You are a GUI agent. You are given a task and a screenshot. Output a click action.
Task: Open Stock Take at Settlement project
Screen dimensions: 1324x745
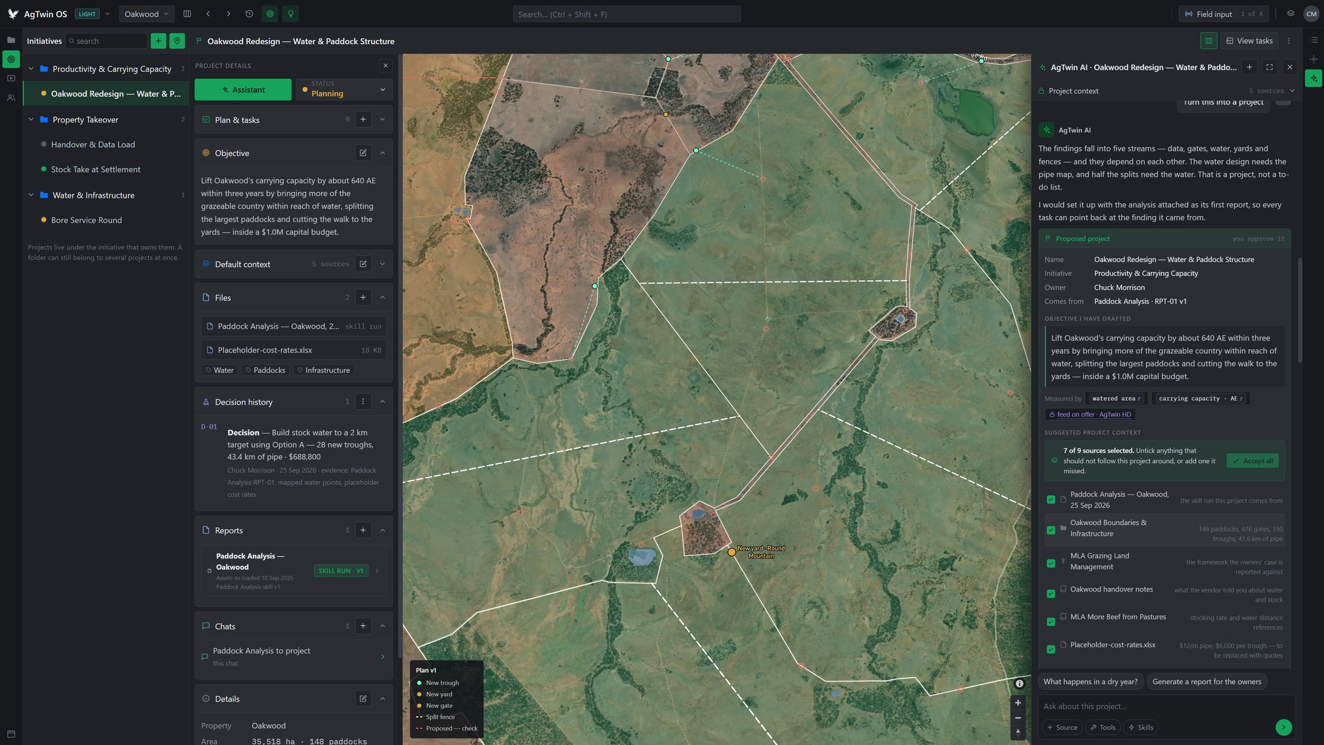pos(106,169)
